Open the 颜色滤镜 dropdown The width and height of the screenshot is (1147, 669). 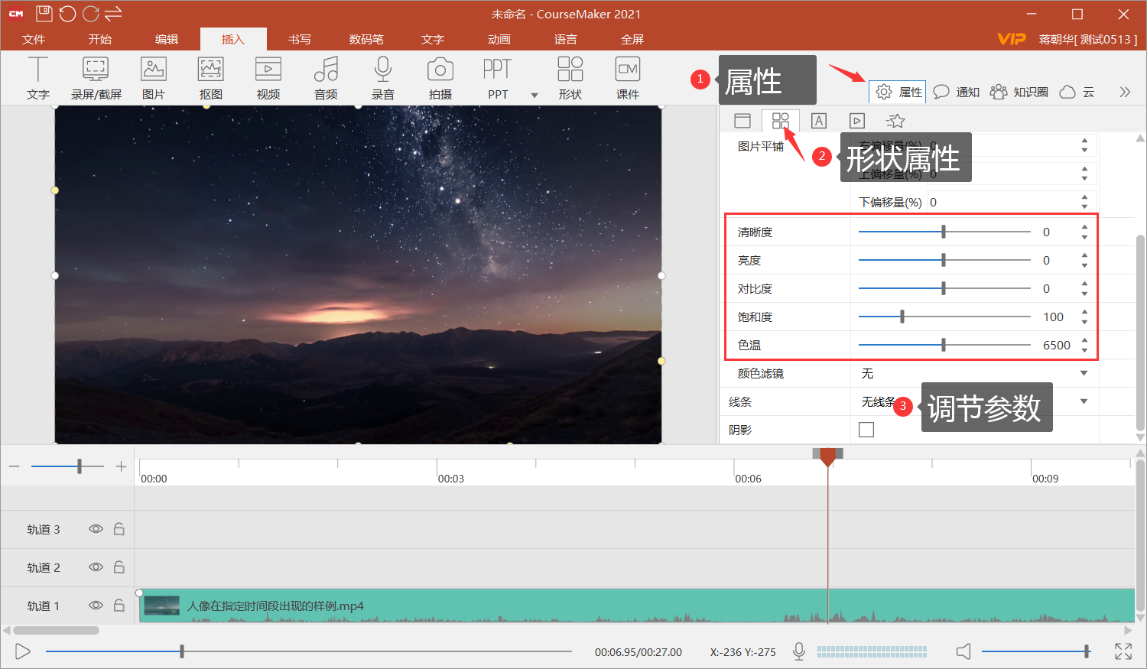point(1084,373)
